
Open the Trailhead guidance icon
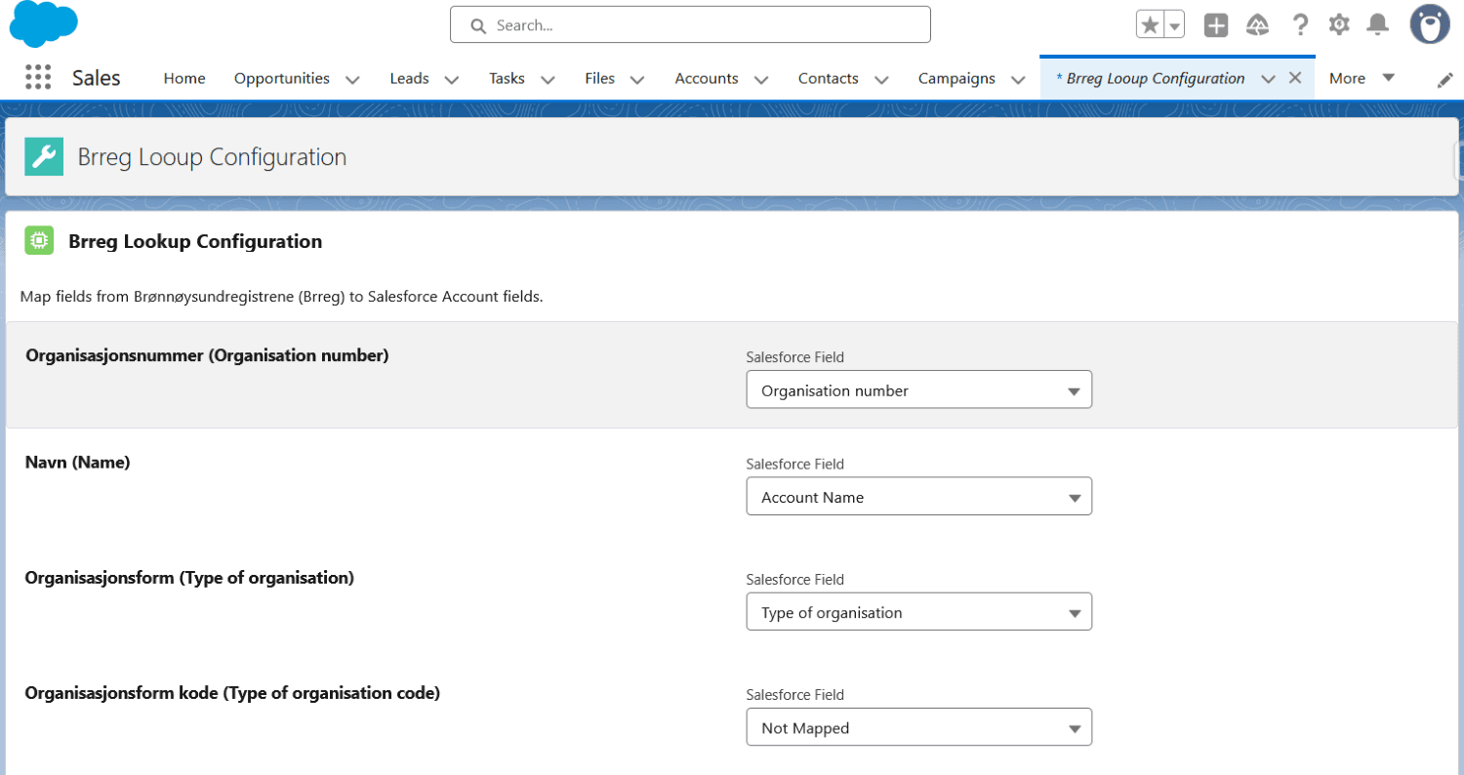coord(1257,25)
